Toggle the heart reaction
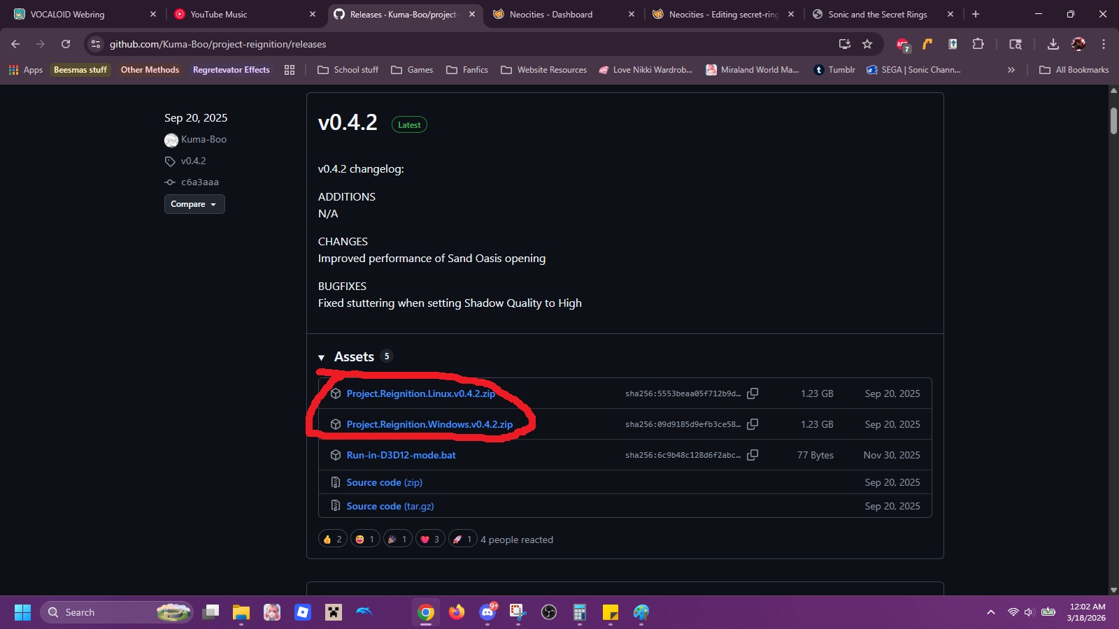This screenshot has height=629, width=1119. tap(430, 540)
